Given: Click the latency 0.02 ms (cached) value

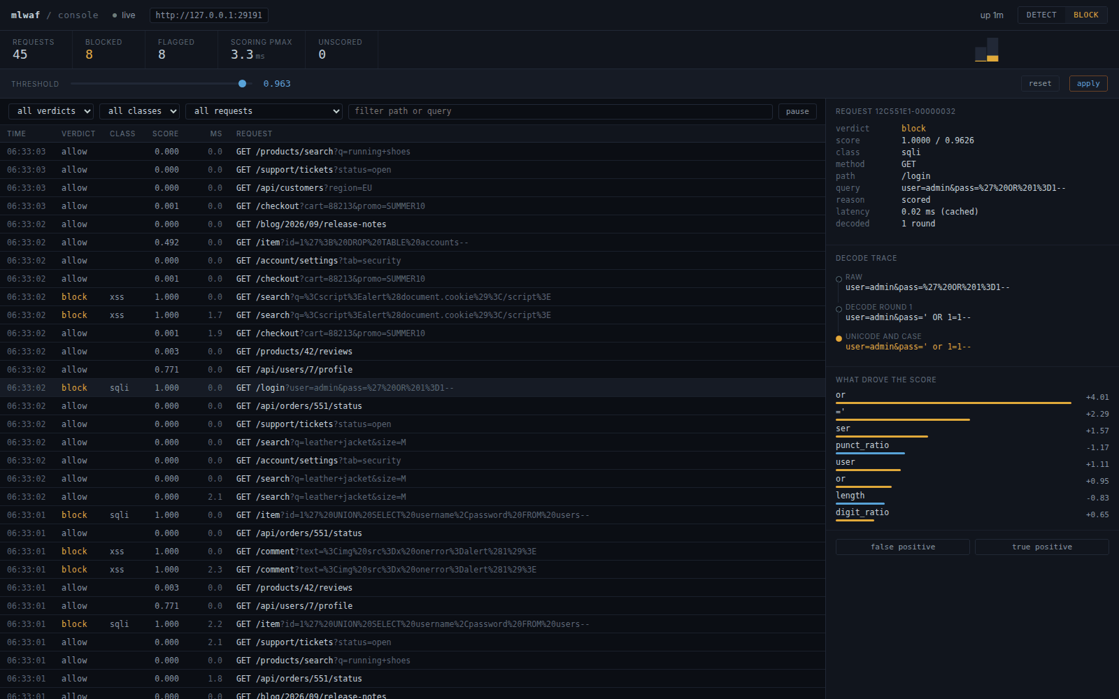Looking at the screenshot, I should click(939, 212).
